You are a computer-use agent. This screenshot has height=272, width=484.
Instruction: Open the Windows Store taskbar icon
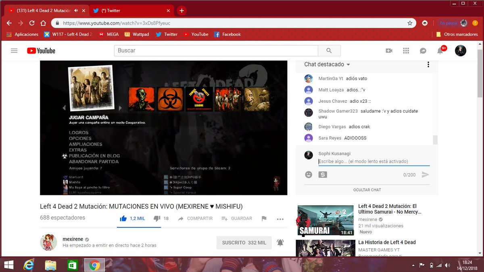[x=72, y=265]
